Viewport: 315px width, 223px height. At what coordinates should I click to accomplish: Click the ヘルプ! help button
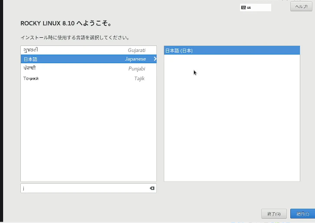301,6
